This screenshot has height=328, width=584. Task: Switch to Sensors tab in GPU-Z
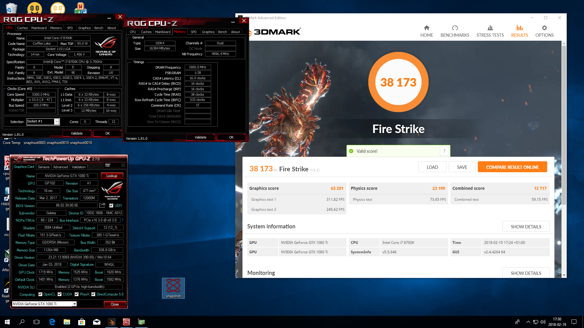coord(43,167)
